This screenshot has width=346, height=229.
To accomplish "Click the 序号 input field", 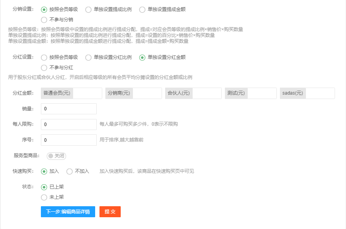I will 69,140.
